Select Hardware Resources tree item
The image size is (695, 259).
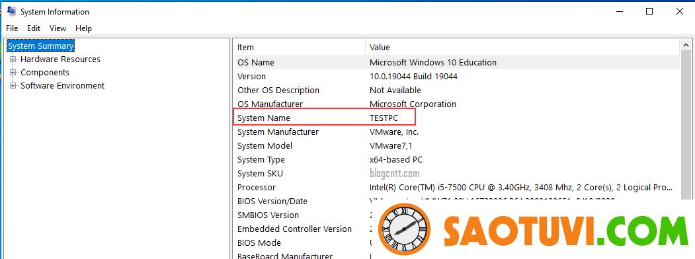60,59
